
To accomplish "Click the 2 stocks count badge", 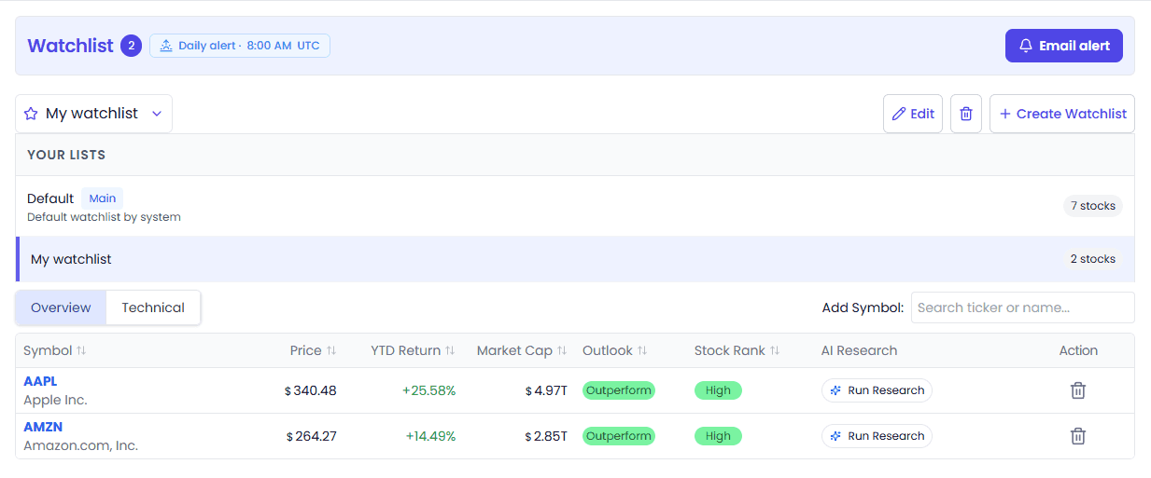I will 1092,259.
